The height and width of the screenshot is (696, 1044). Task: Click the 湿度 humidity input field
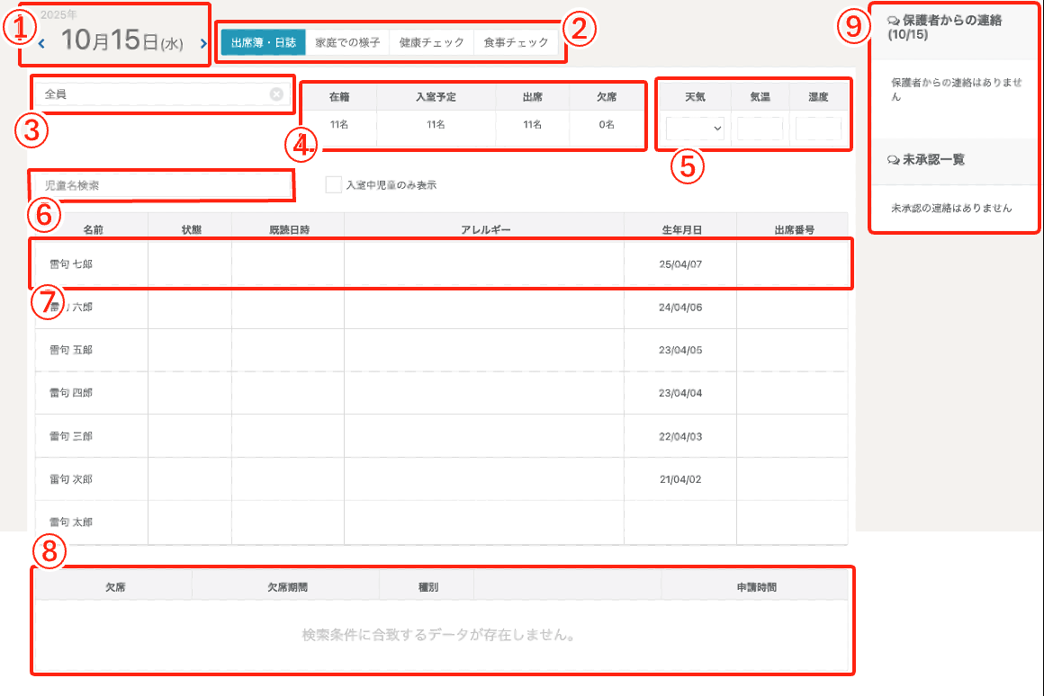pyautogui.click(x=817, y=129)
